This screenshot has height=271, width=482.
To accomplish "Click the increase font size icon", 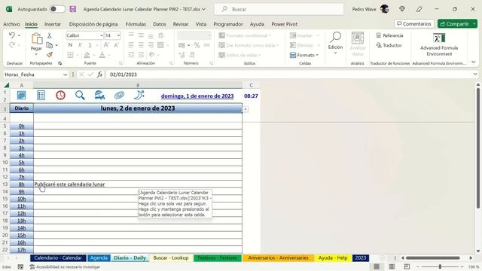I will point(106,45).
